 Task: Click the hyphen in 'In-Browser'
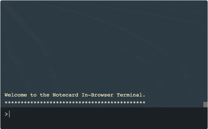click(89, 95)
